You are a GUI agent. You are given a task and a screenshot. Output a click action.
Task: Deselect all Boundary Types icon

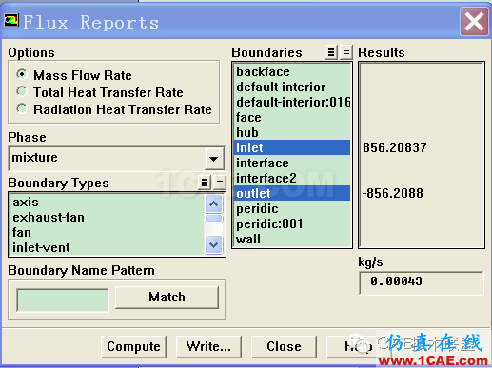(220, 183)
